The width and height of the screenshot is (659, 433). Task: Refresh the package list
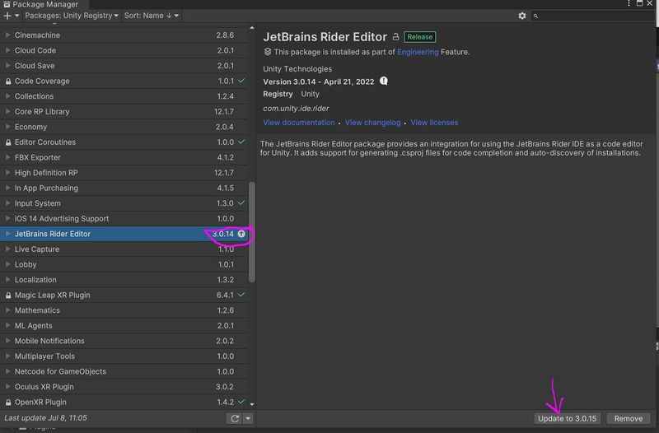point(235,418)
